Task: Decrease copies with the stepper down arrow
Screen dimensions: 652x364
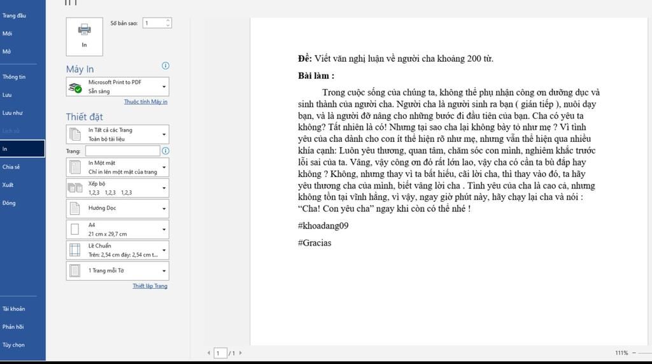Action: [167, 25]
